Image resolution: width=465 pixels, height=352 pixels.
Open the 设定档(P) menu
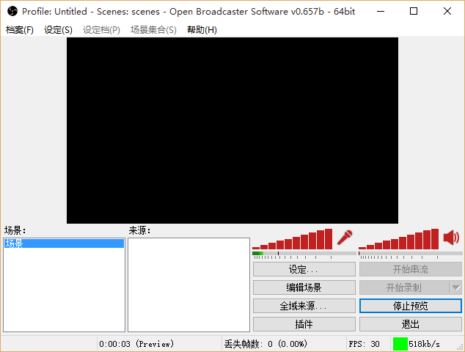point(101,30)
